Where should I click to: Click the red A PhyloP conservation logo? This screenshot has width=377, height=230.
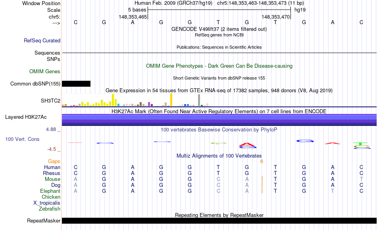coord(247,144)
